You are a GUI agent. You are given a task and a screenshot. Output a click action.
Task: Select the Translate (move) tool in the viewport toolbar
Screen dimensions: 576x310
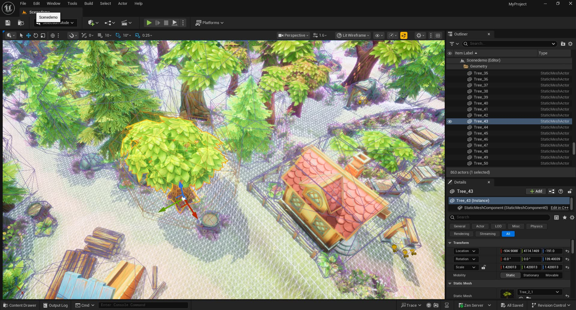pos(29,35)
